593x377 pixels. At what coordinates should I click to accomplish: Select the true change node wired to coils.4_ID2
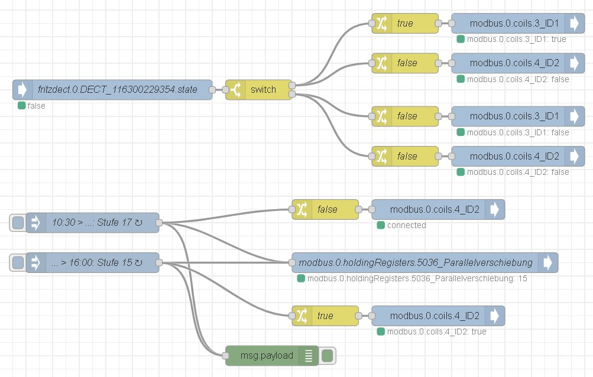click(326, 316)
